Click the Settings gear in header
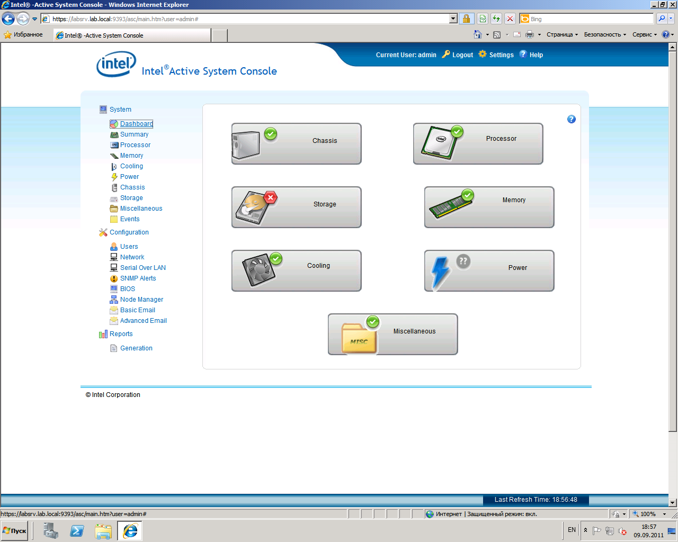678x542 pixels. coord(496,55)
